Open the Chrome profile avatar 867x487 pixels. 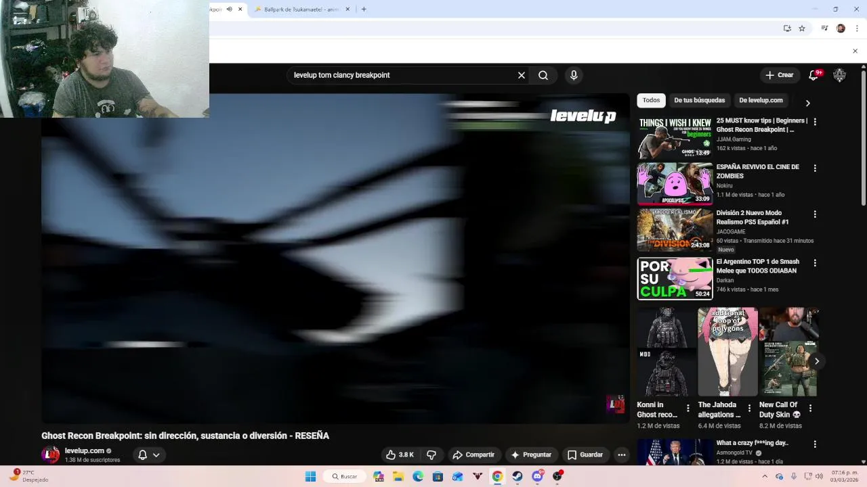pos(841,28)
